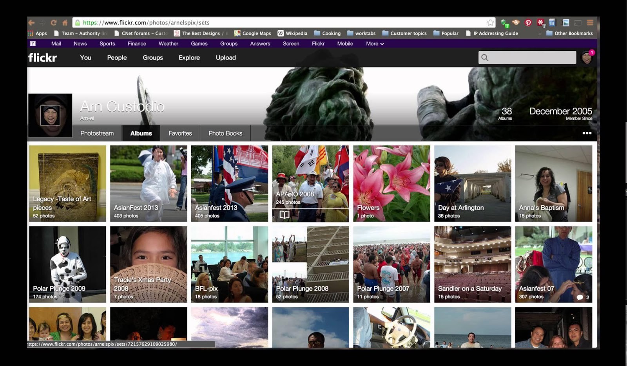Reload the page with refresh icon
Viewport: 627px width, 366px height.
(54, 23)
